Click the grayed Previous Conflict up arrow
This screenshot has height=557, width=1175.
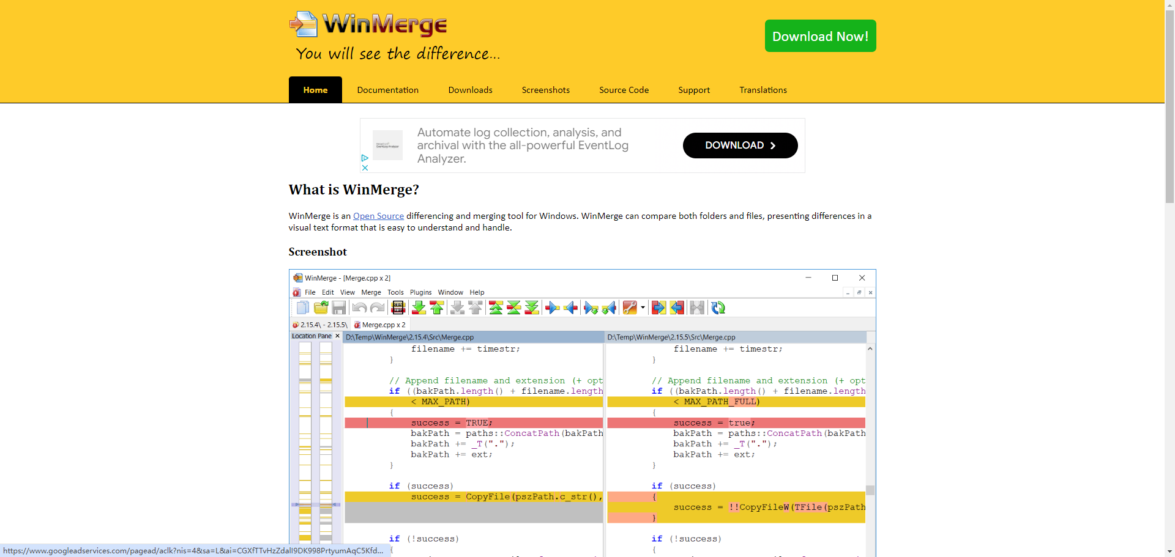click(x=476, y=308)
